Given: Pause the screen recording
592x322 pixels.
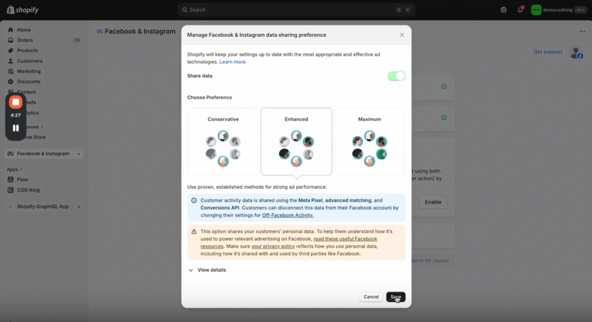Looking at the screenshot, I should 16,128.
